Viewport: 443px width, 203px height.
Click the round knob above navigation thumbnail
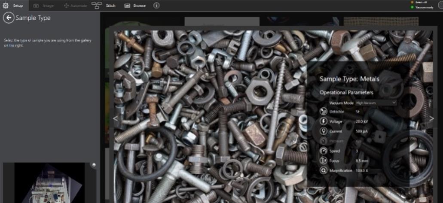(93, 165)
